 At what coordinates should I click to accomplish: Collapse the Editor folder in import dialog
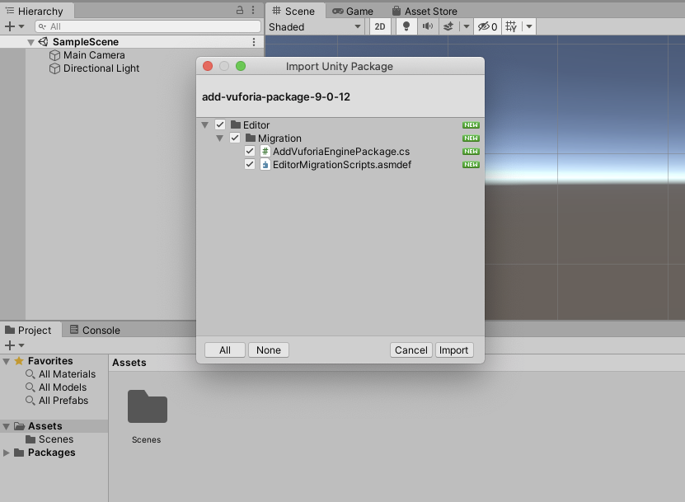pos(205,125)
